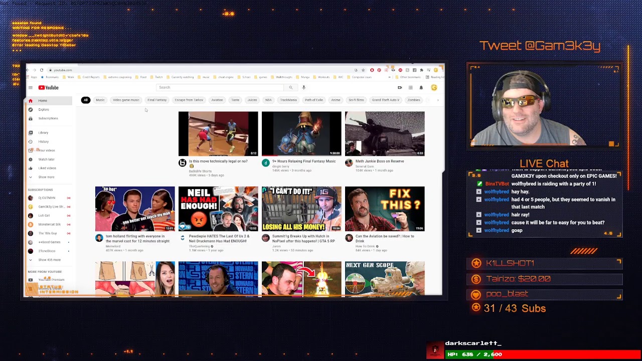Play the Neil Has Had Enough thumbnail
The width and height of the screenshot is (642, 361).
pos(218,209)
